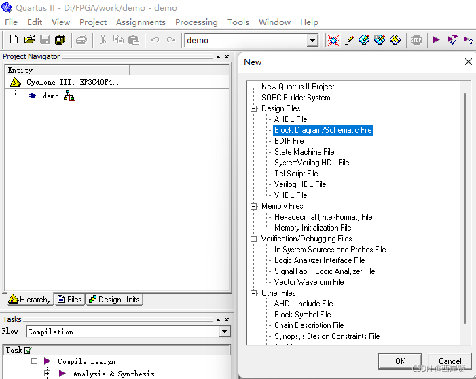The width and height of the screenshot is (476, 379).
Task: Open the View menu
Action: 60,22
